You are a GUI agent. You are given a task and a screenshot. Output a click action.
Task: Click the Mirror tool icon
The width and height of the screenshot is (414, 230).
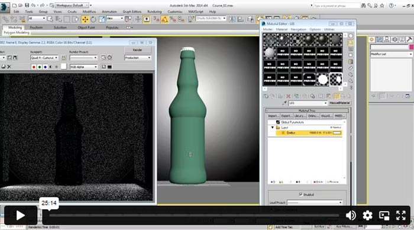tap(232, 19)
